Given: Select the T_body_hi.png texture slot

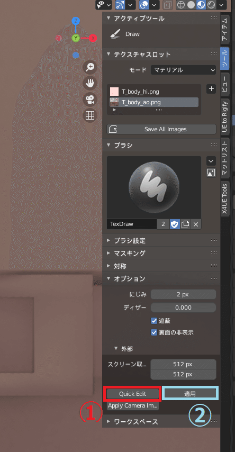Looking at the screenshot, I should click(x=154, y=92).
